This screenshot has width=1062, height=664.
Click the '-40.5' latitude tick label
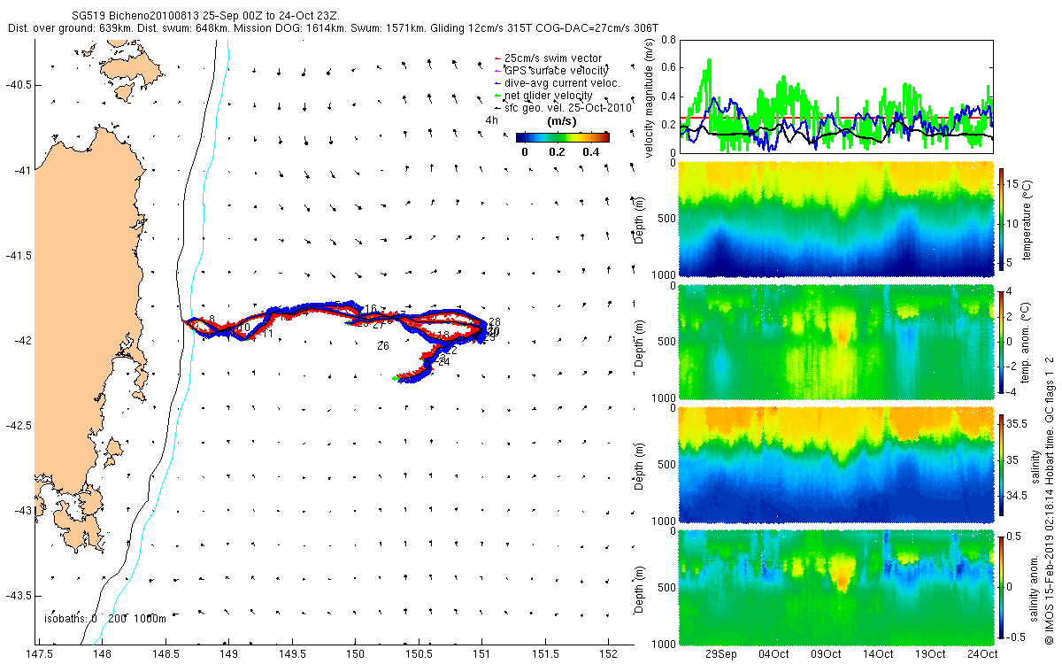pos(18,84)
